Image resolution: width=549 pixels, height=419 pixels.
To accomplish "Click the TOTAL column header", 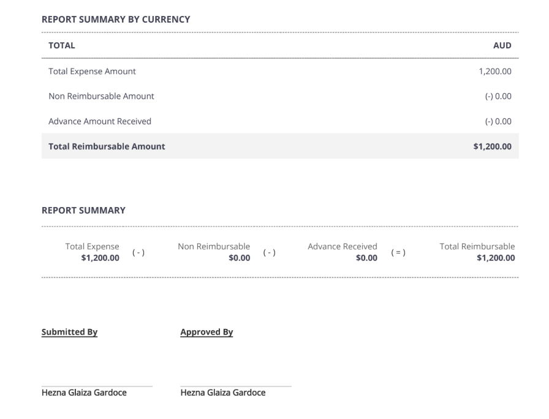I will pyautogui.click(x=61, y=45).
